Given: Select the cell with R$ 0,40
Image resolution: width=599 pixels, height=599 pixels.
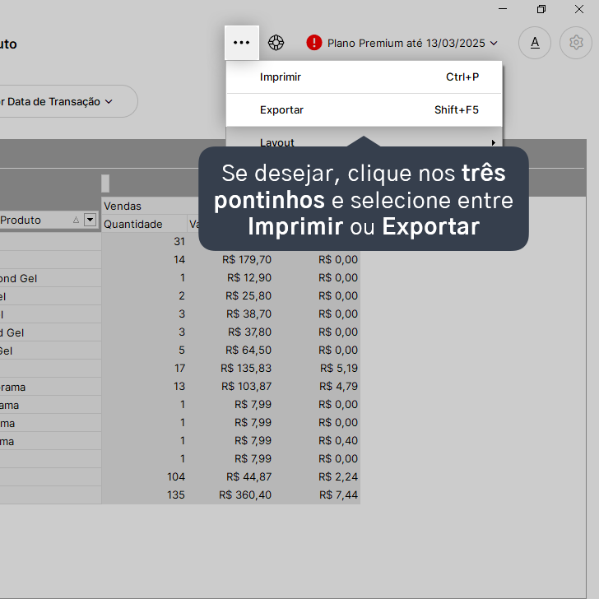Looking at the screenshot, I should pos(338,441).
